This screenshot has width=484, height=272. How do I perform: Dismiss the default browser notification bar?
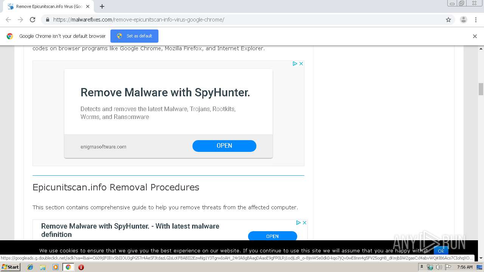point(475,36)
